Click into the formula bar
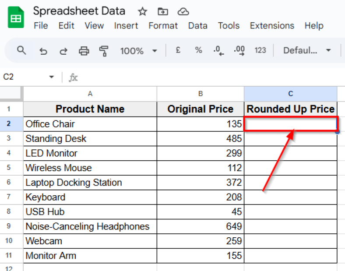 pyautogui.click(x=211, y=77)
